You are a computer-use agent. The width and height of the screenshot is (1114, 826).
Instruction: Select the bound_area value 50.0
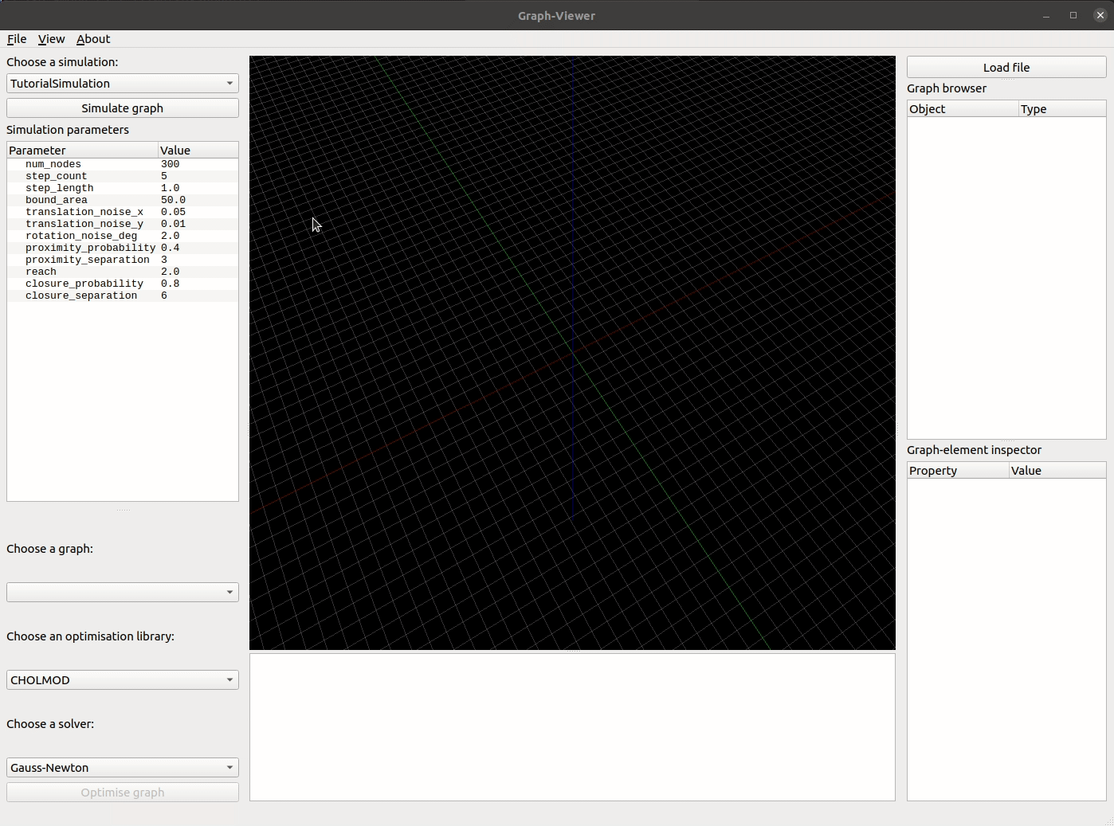[x=173, y=200]
